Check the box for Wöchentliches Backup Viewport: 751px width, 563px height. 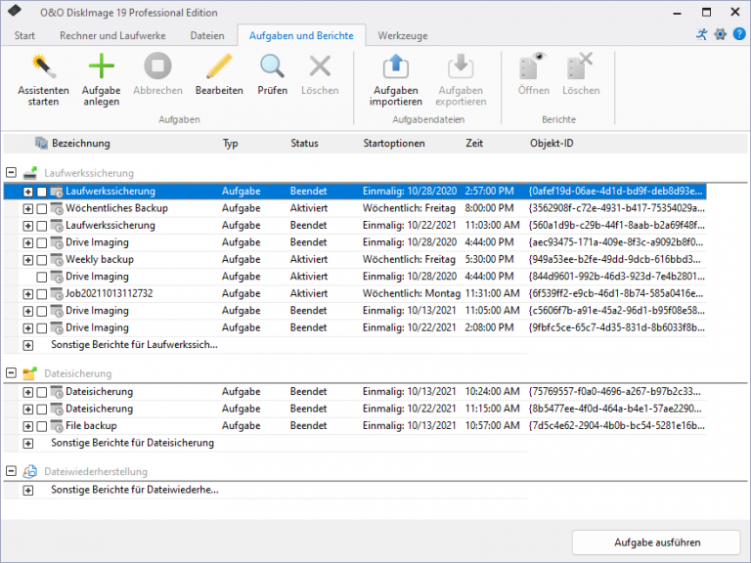pos(41,209)
